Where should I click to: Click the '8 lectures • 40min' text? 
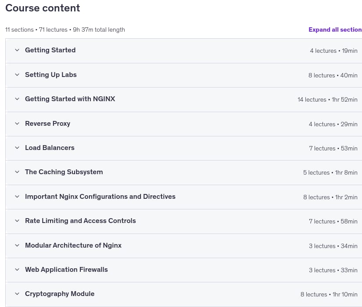pos(333,75)
